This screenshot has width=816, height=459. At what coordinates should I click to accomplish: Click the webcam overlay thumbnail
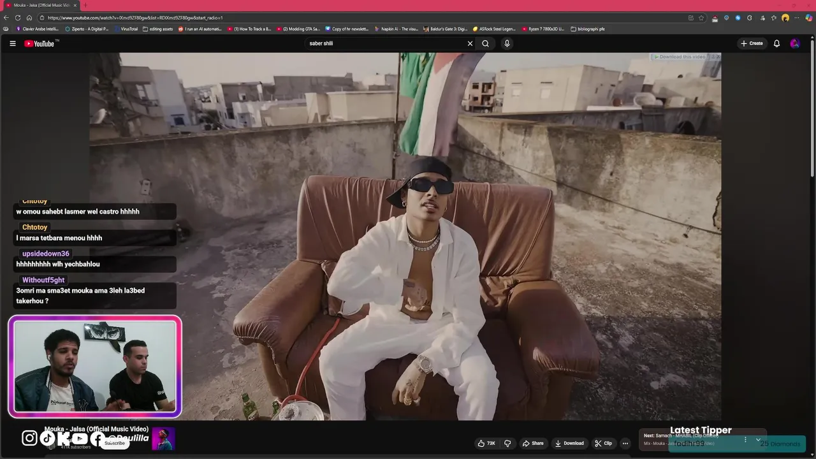coord(95,367)
